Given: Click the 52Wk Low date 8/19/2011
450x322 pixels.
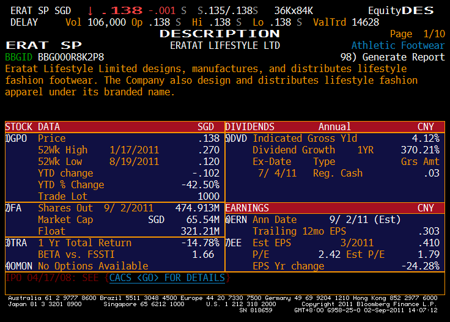Looking at the screenshot, I should (x=134, y=162).
